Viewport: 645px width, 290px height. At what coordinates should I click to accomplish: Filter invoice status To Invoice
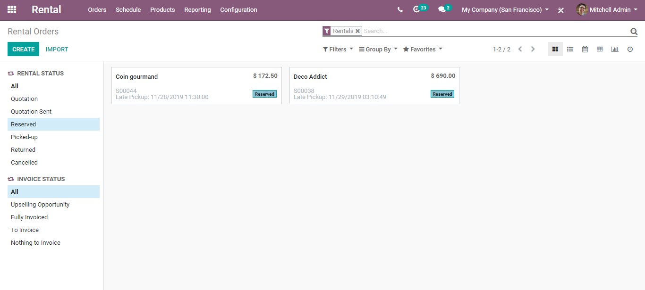pos(53,230)
